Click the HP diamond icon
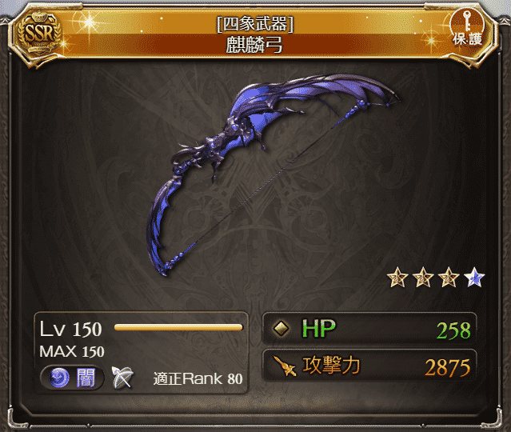Viewport: 511px width, 432px height. 281,329
